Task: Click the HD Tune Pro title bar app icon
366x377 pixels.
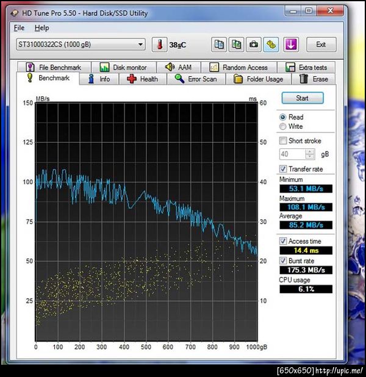Action: tap(15, 13)
